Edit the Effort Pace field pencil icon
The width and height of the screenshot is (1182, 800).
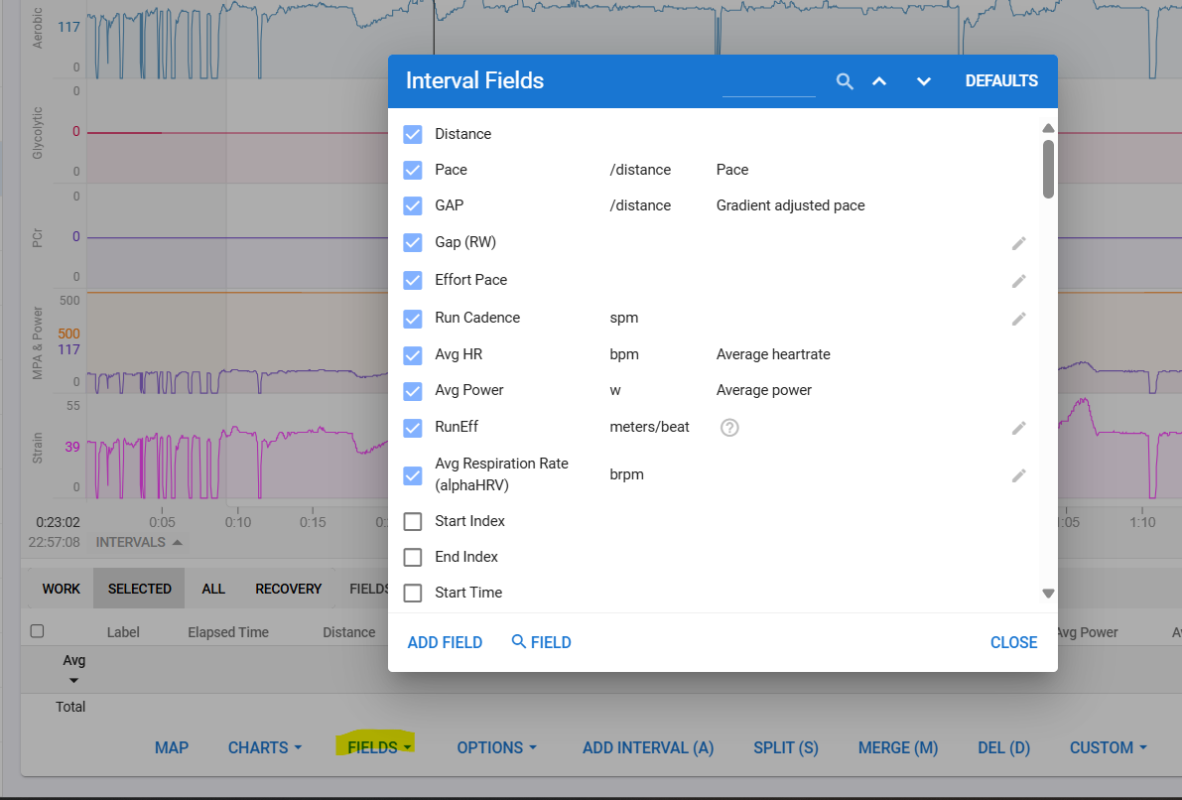pyautogui.click(x=1018, y=281)
